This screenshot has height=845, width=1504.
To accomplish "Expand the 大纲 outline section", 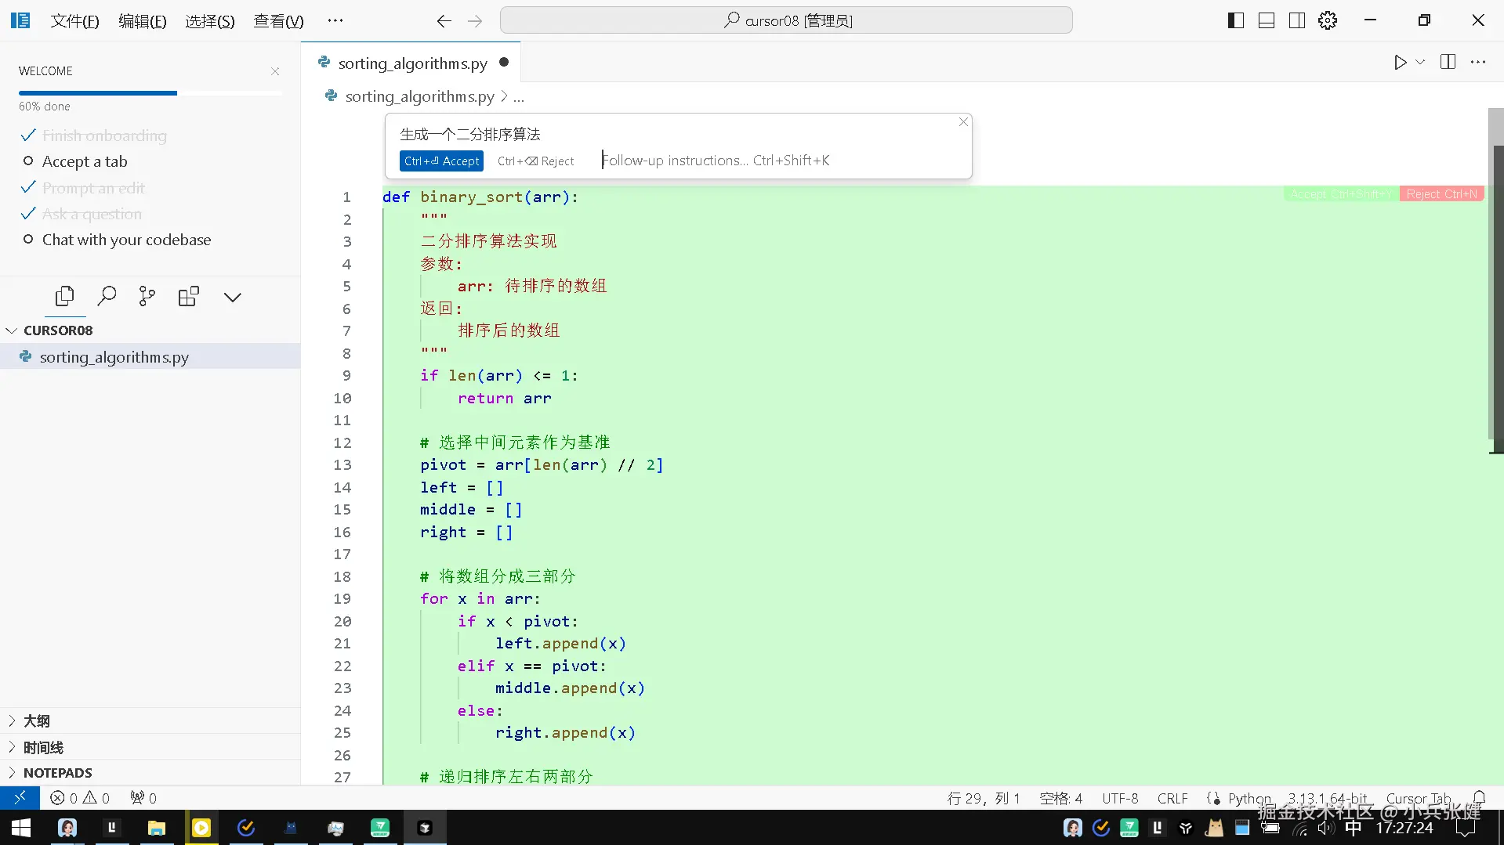I will (150, 720).
